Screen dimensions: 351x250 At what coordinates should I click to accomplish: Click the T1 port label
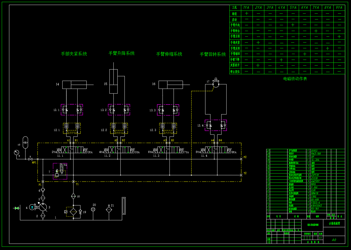click(77, 184)
